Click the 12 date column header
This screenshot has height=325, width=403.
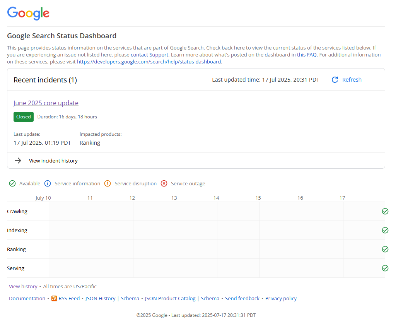(x=132, y=198)
